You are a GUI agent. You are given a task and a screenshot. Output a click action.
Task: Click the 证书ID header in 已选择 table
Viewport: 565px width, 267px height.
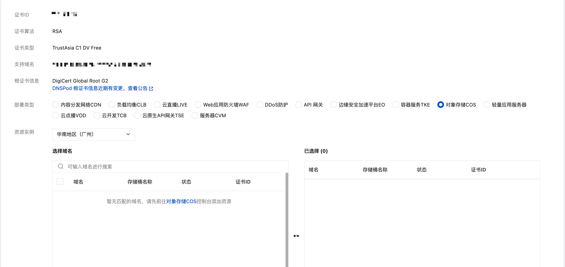[478, 170]
